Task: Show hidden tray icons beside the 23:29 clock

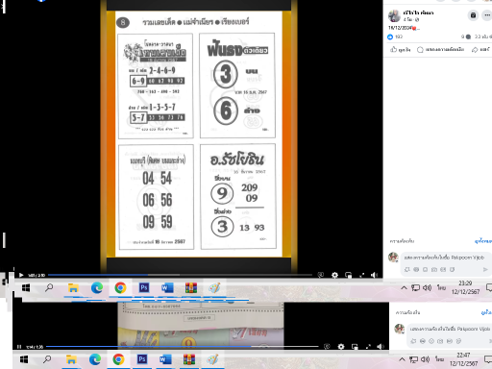Action: 404,287
